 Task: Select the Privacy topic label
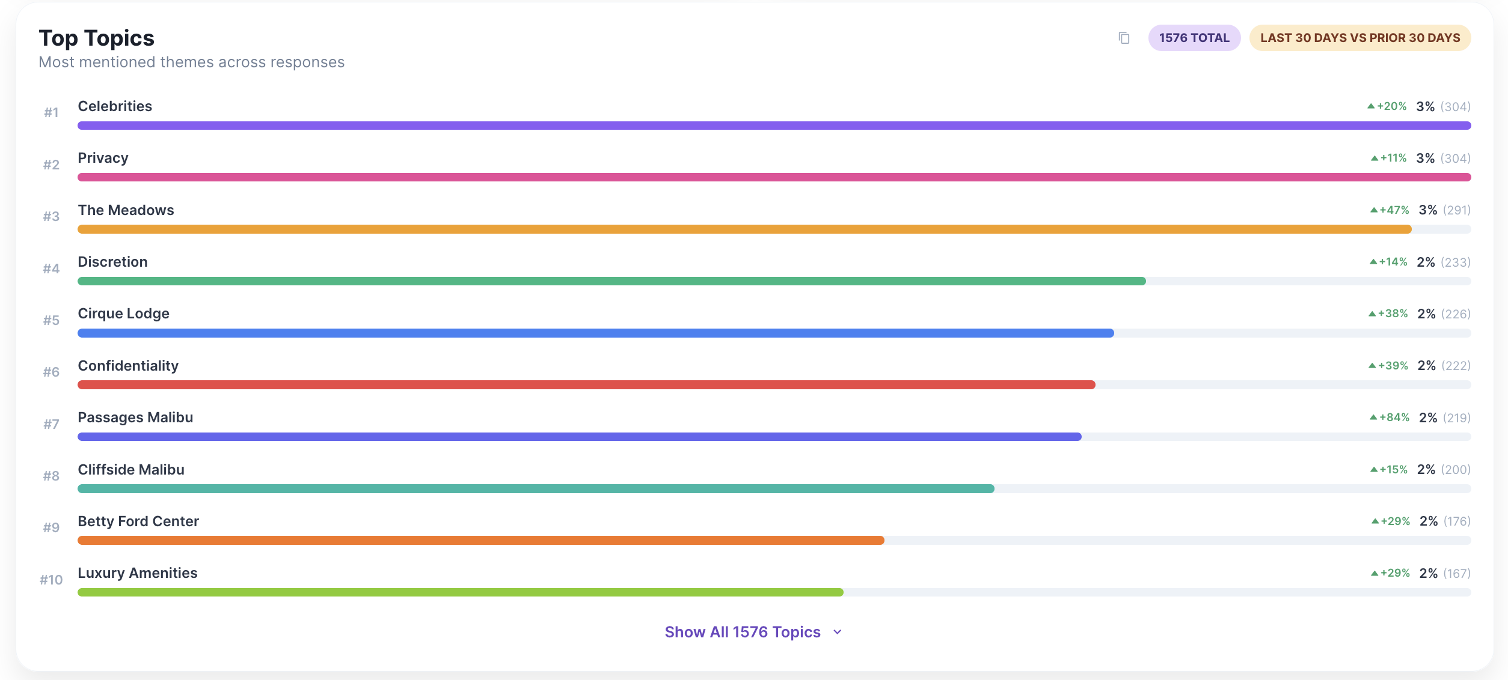click(103, 158)
